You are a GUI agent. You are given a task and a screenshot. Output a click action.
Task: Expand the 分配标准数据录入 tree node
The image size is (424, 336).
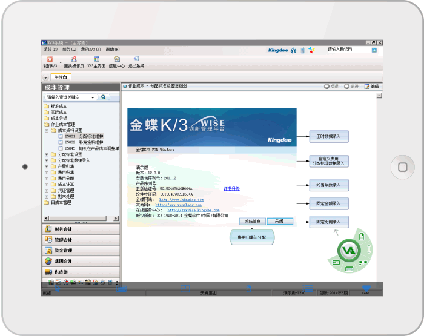tap(47, 160)
